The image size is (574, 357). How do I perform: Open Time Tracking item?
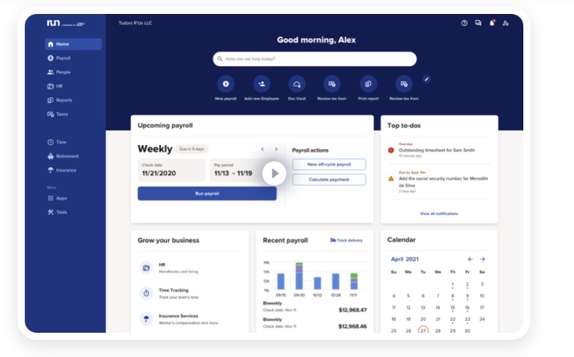(x=169, y=293)
